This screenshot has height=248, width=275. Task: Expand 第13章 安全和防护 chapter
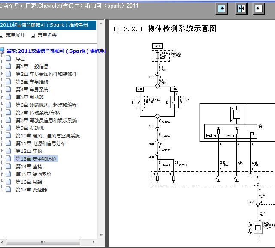36,158
